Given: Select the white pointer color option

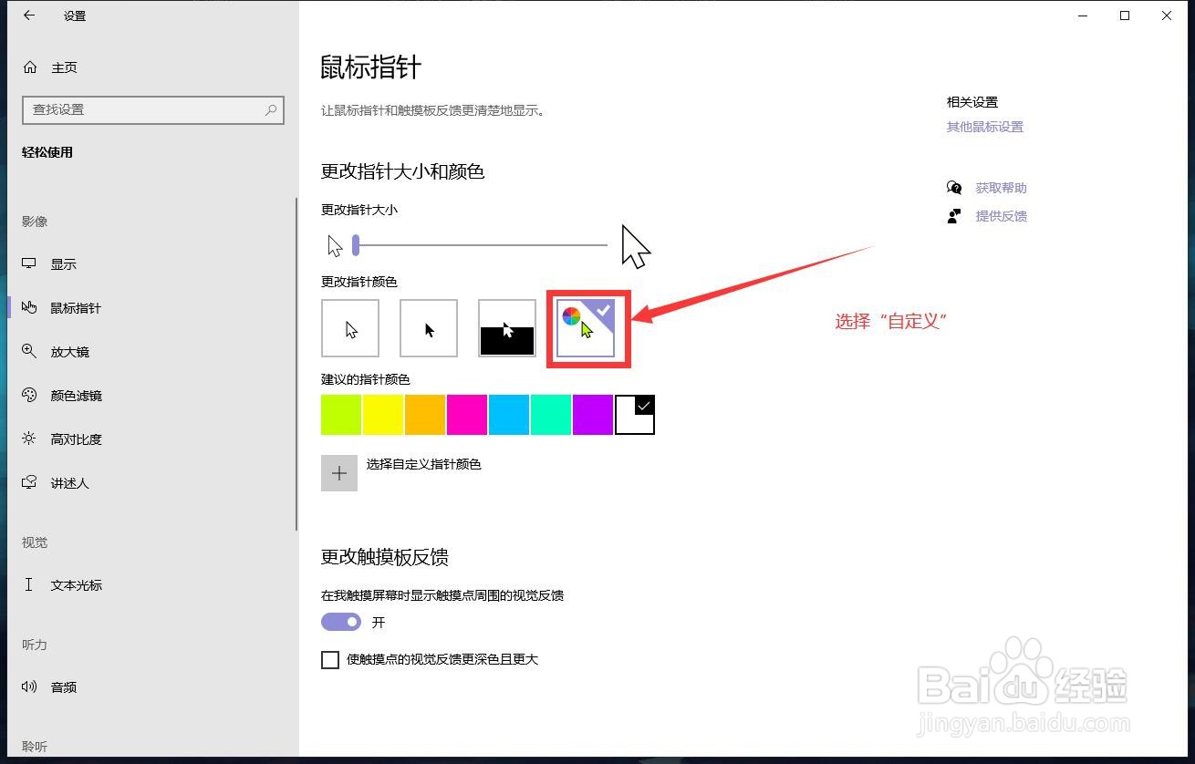Looking at the screenshot, I should point(350,328).
